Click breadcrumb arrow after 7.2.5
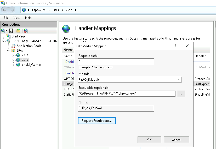216x149 pixels. pyautogui.click(x=76, y=10)
